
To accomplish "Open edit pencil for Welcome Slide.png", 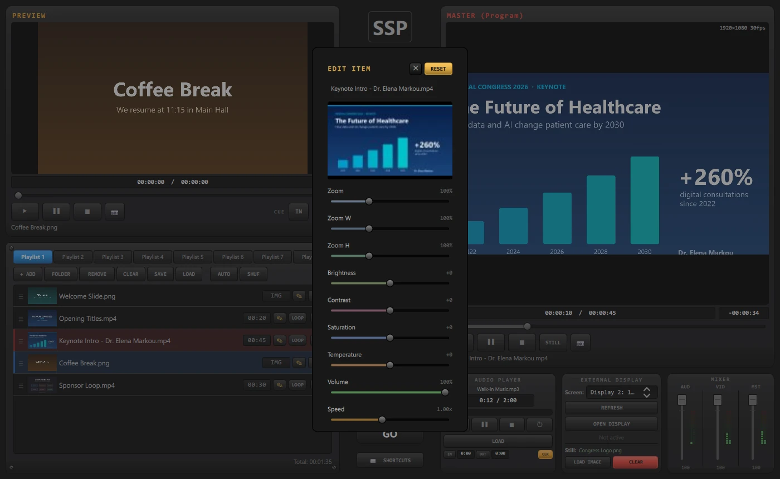I will click(299, 296).
